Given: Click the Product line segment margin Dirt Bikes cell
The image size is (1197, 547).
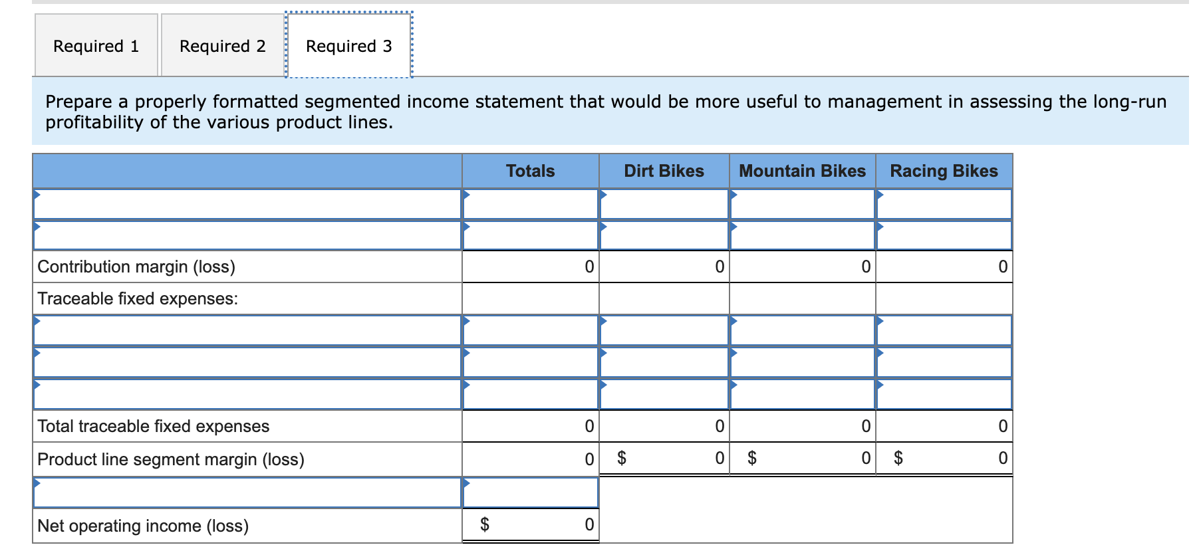Looking at the screenshot, I should (x=665, y=457).
